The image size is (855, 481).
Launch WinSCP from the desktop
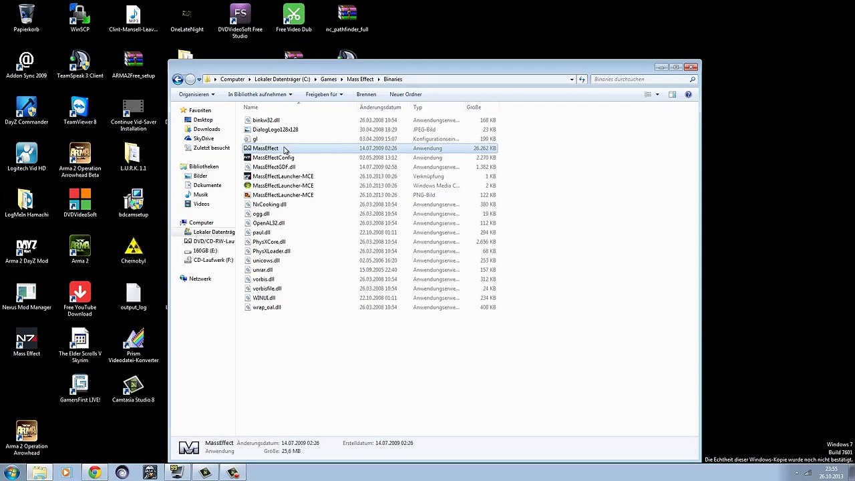coord(79,18)
